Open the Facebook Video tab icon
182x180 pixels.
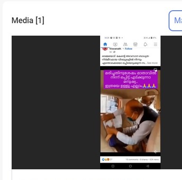click(x=115, y=44)
